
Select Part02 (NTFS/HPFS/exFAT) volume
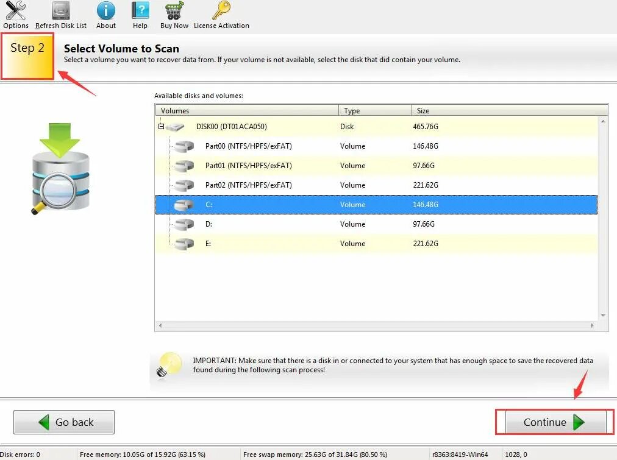click(377, 185)
